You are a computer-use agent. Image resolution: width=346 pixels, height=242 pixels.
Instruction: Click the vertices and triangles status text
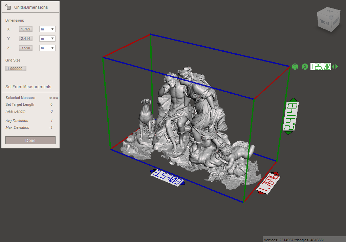pyautogui.click(x=294, y=240)
